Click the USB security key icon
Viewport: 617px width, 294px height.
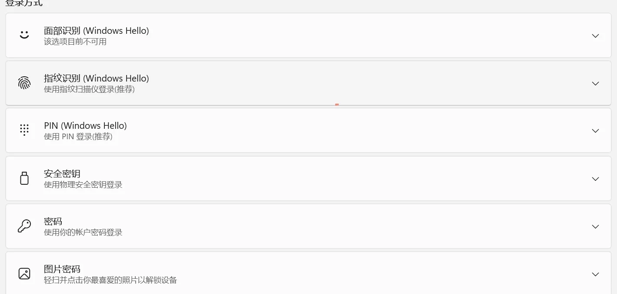click(24, 178)
